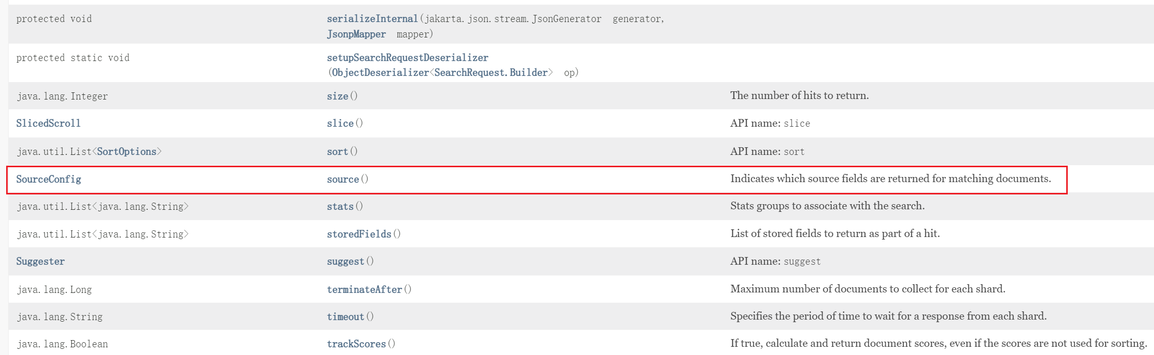The width and height of the screenshot is (1154, 355).
Task: Click the source() method link
Action: click(343, 180)
